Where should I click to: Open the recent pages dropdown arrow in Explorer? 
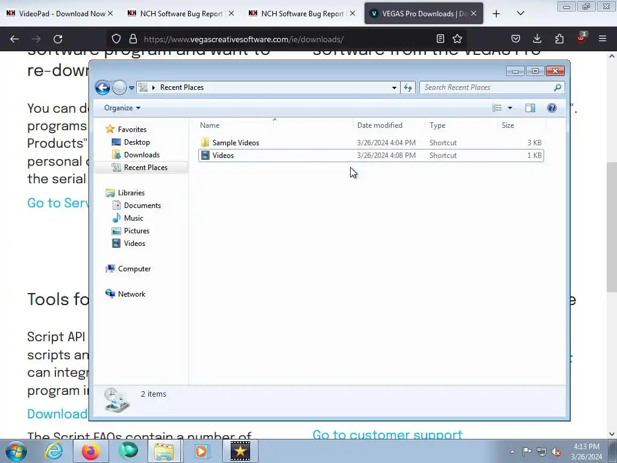(131, 88)
